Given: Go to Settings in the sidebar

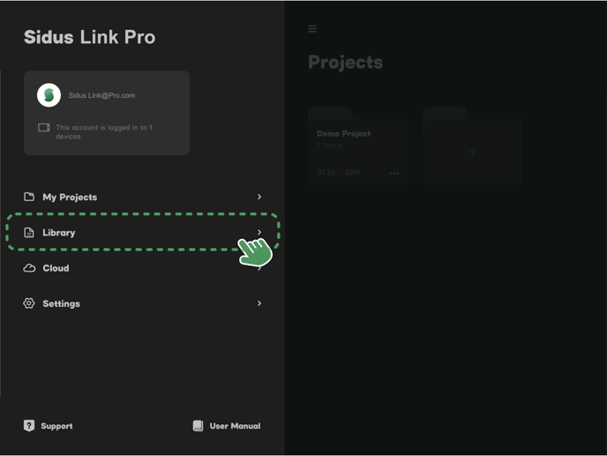Looking at the screenshot, I should pos(142,303).
